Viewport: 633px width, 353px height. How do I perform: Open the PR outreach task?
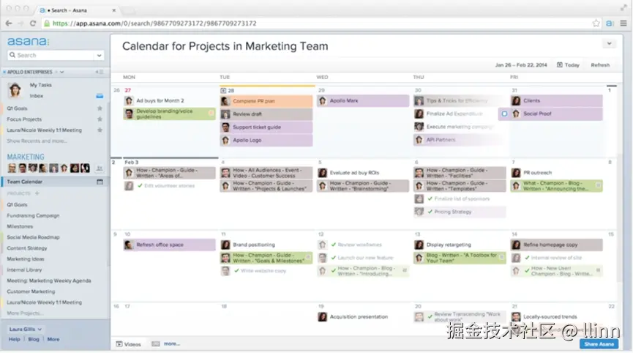coord(537,172)
